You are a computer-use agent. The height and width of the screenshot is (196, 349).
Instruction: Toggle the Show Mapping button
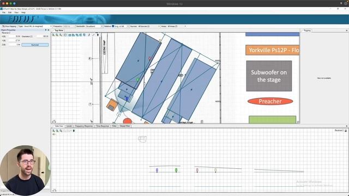click(9, 26)
